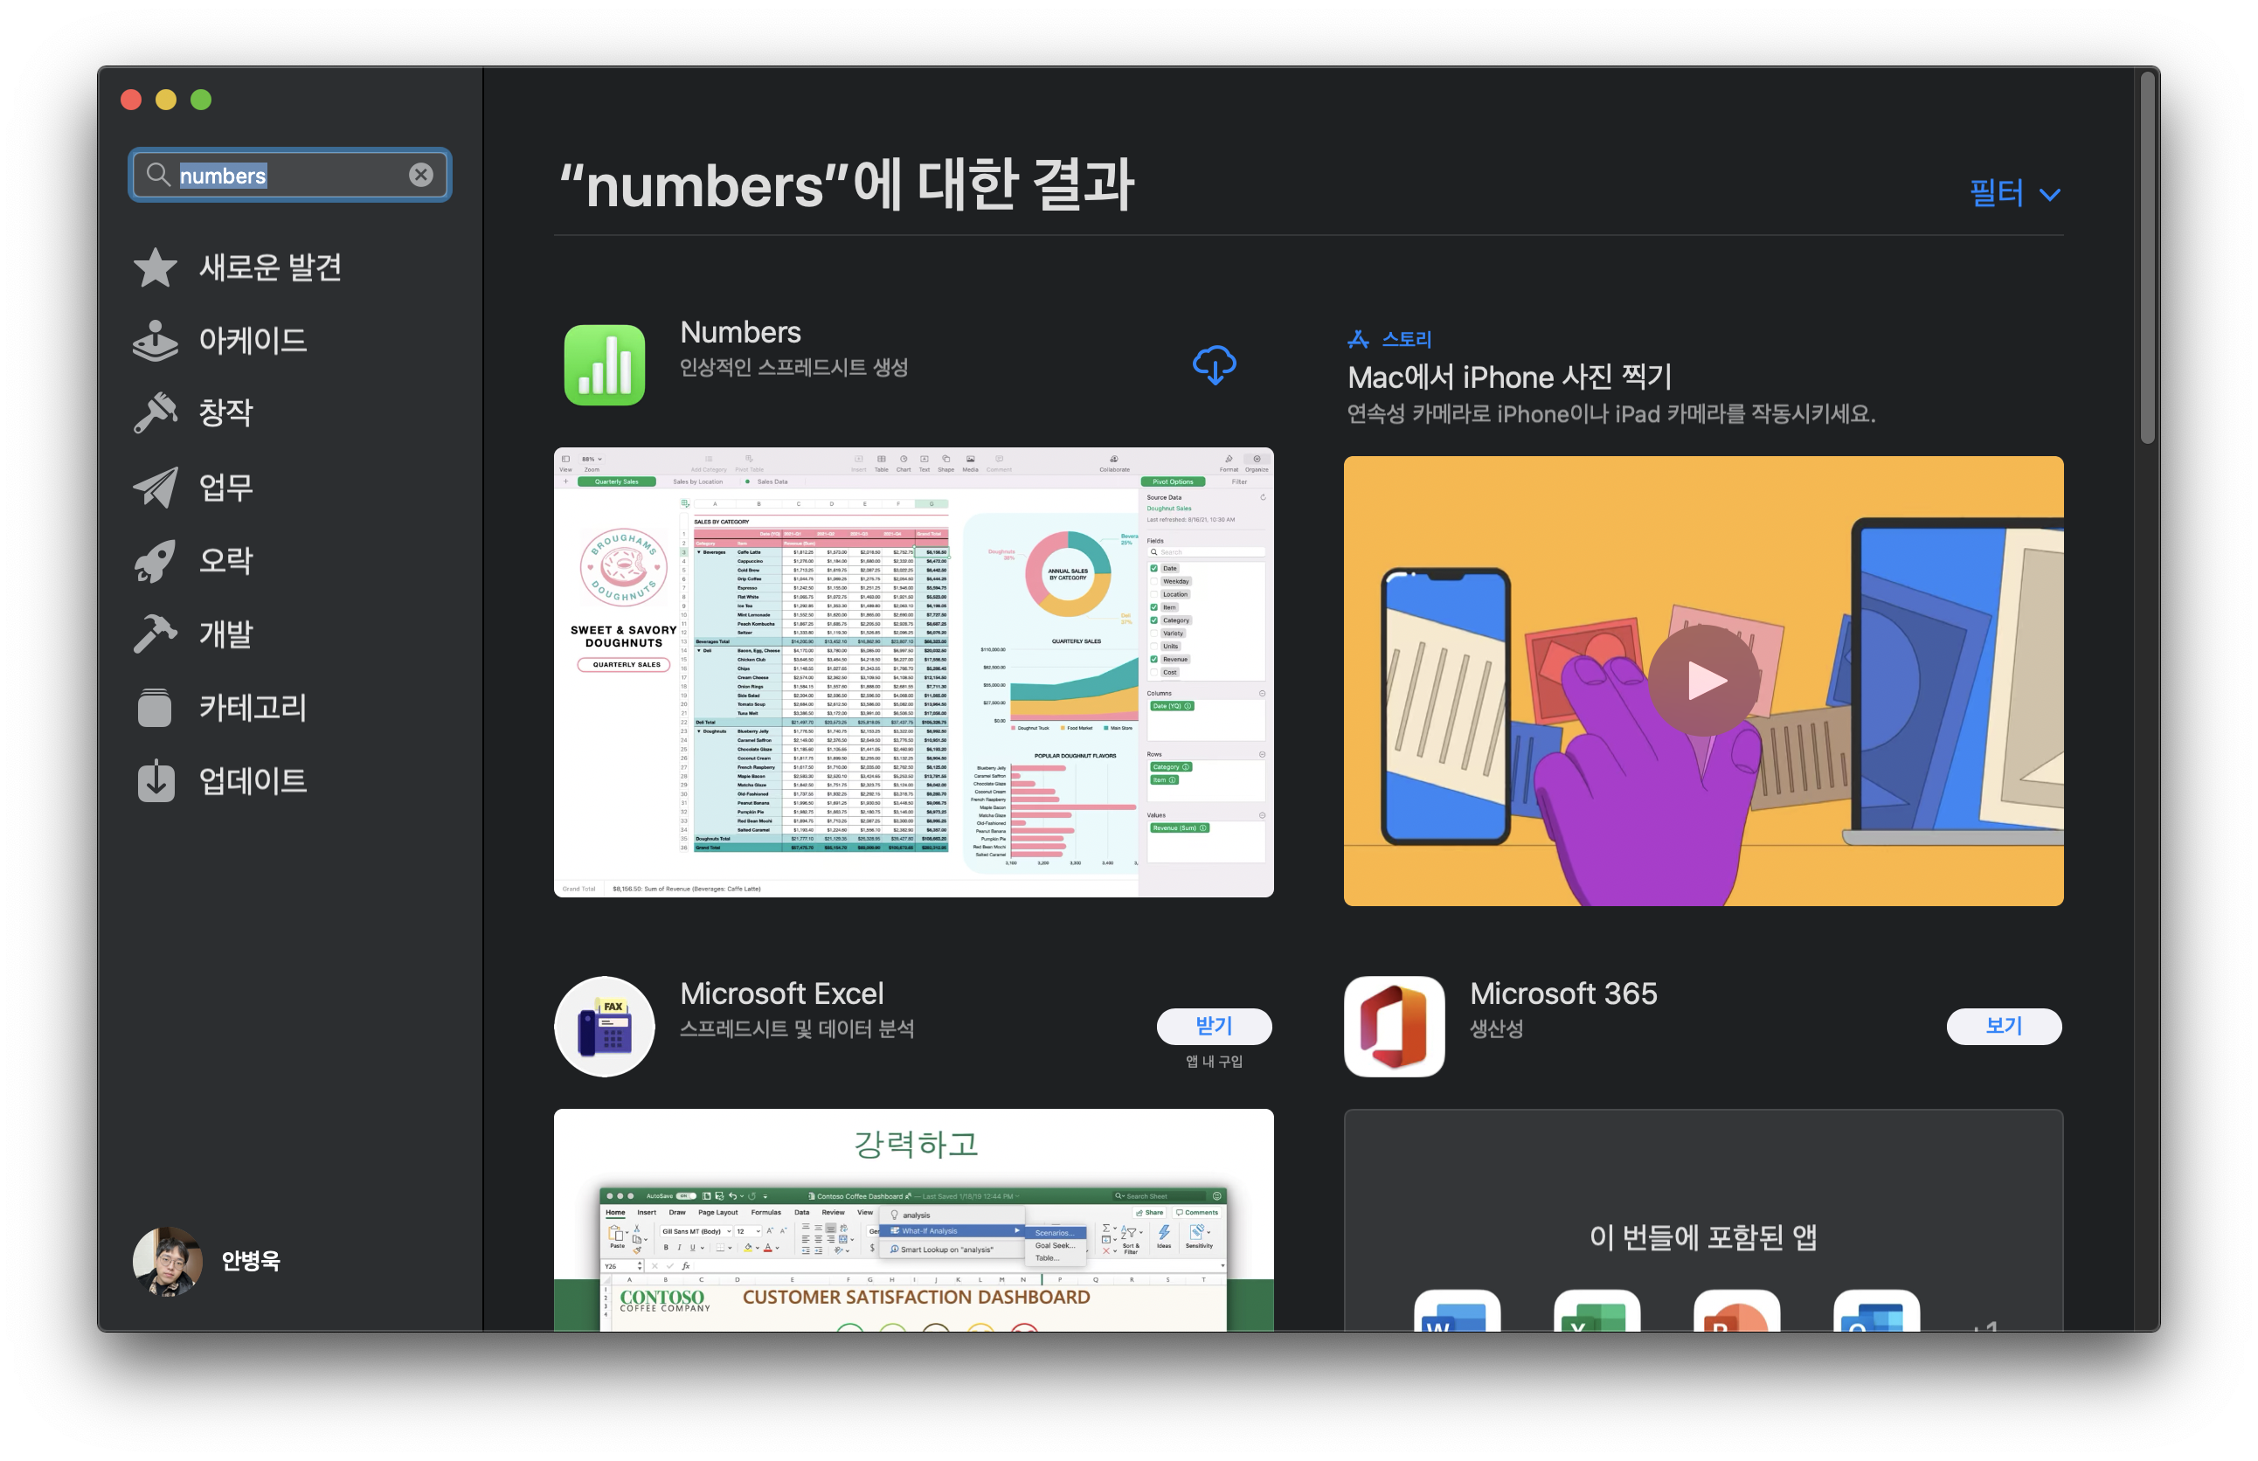The height and width of the screenshot is (1461, 2258).
Task: Click the numbers search field
Action: point(290,175)
